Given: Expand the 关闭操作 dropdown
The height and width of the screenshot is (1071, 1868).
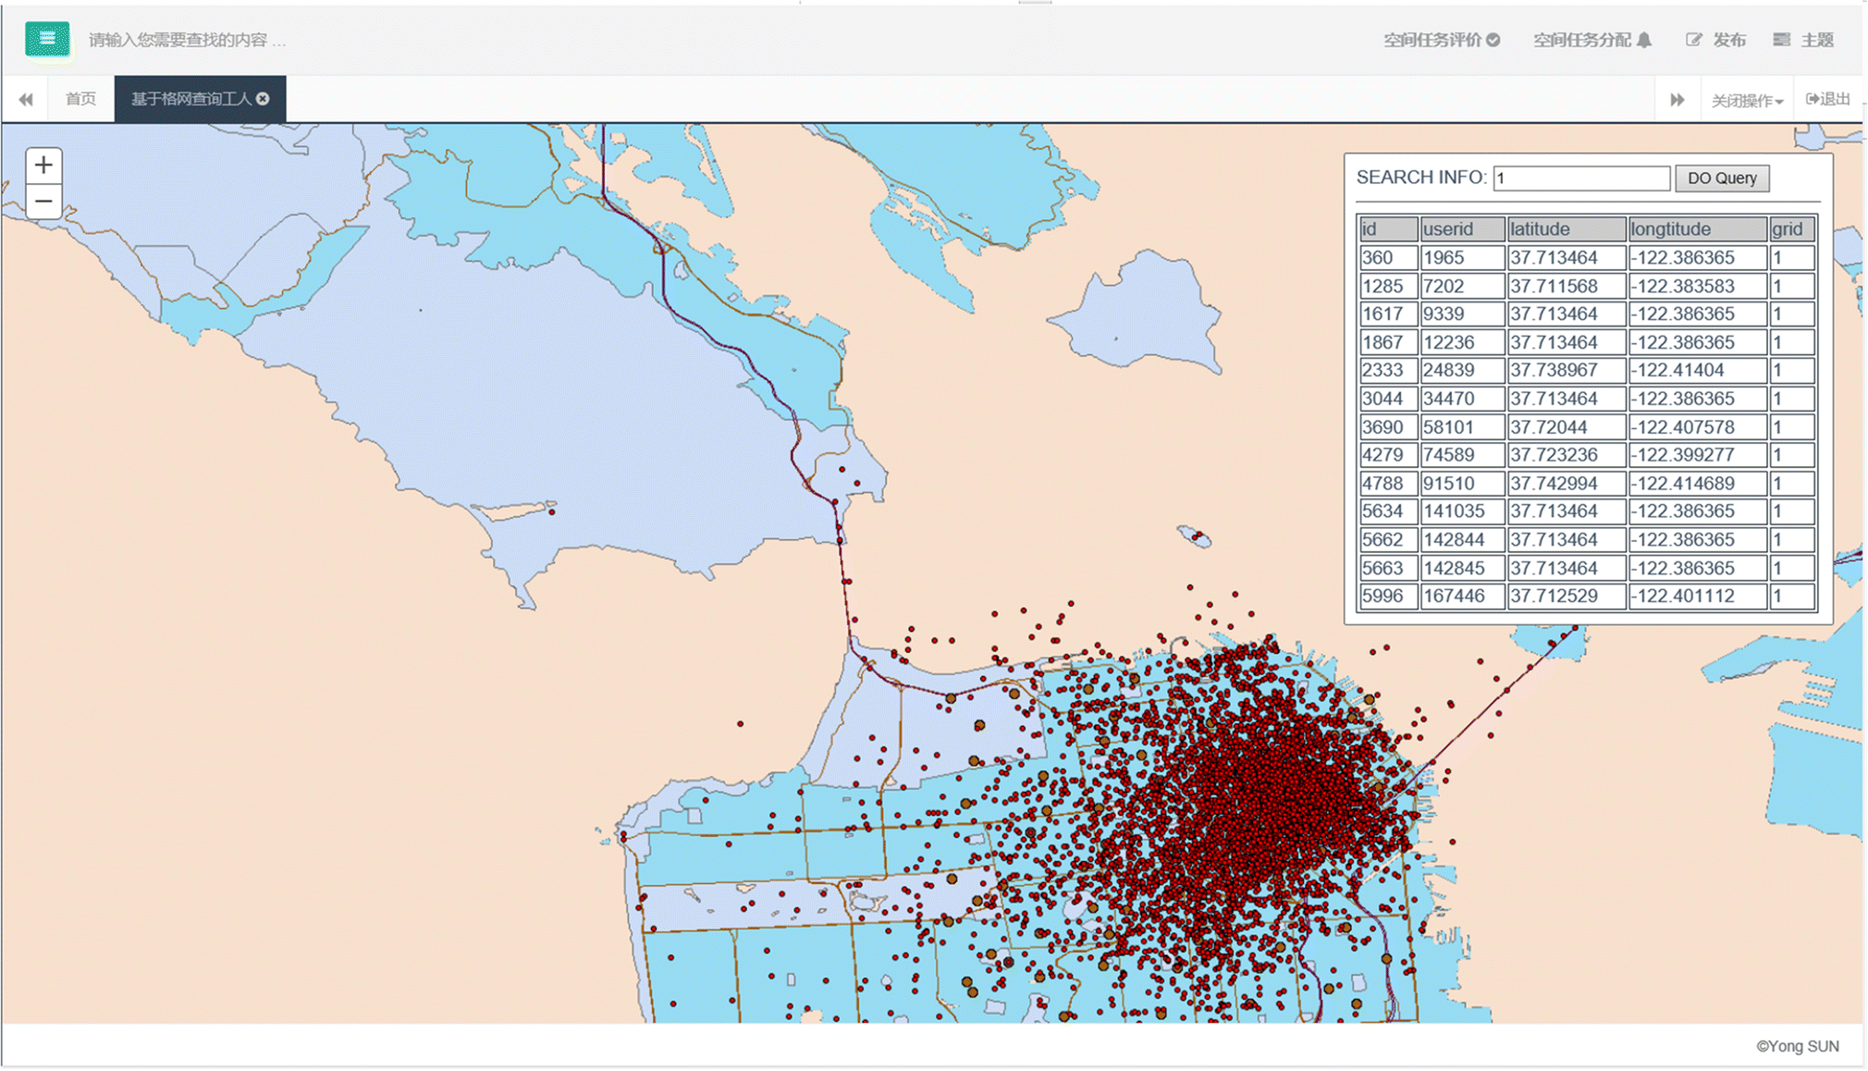Looking at the screenshot, I should pos(1747,100).
